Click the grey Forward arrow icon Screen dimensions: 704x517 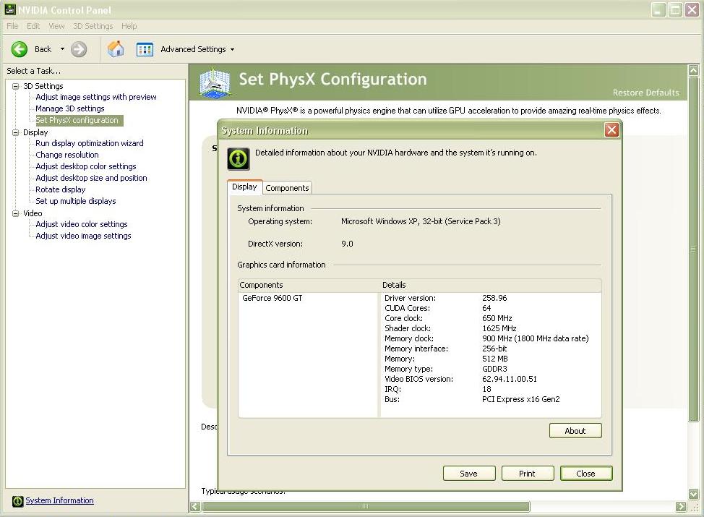79,49
